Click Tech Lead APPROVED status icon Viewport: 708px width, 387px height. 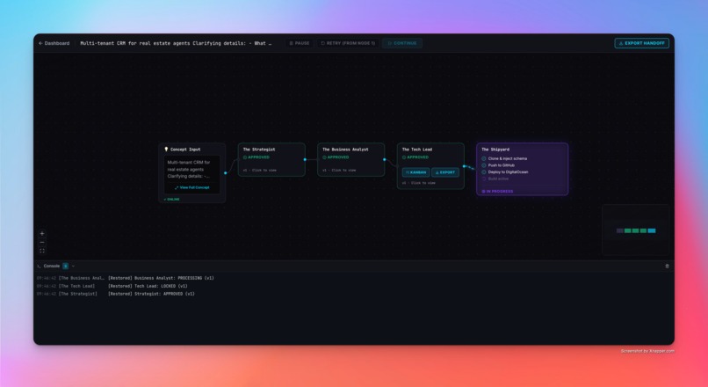(x=404, y=157)
